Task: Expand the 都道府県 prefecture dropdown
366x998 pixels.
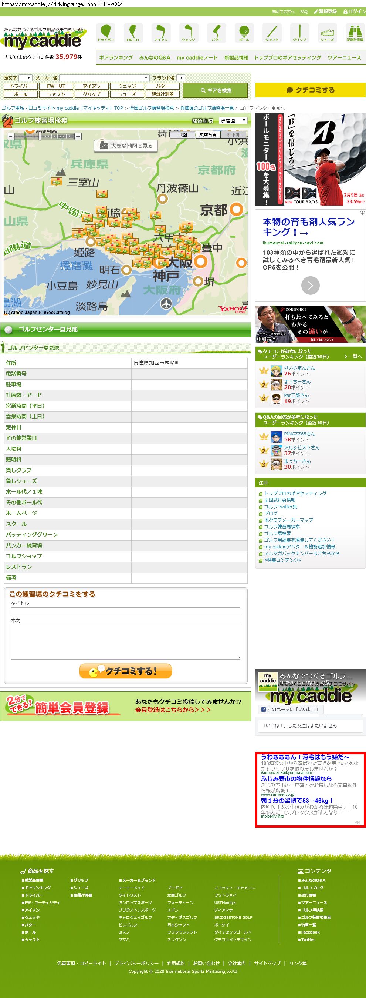Action: click(233, 121)
